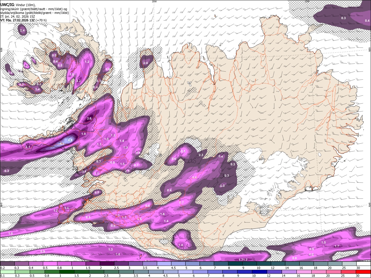Viewport: 371px width, 278px height.
Task: Click the '0.2' label on the snow scale
Action: point(3,268)
